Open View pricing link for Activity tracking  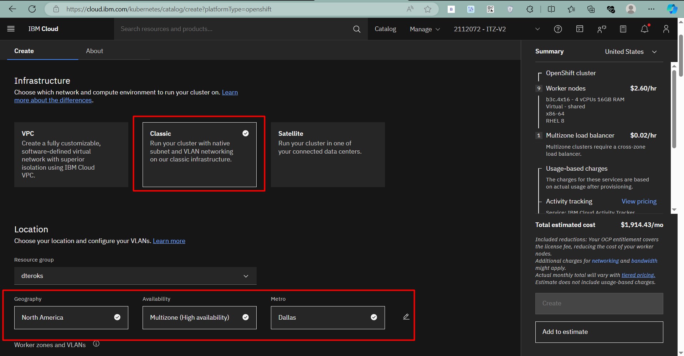tap(639, 201)
